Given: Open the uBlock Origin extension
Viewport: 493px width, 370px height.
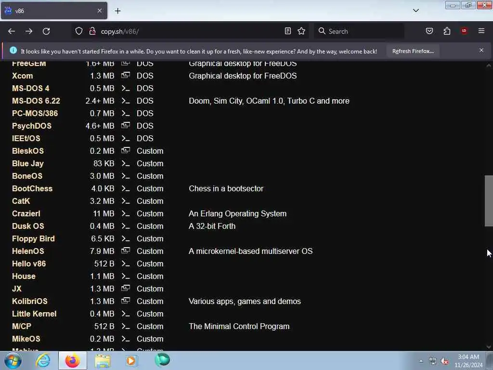Looking at the screenshot, I should click(464, 31).
